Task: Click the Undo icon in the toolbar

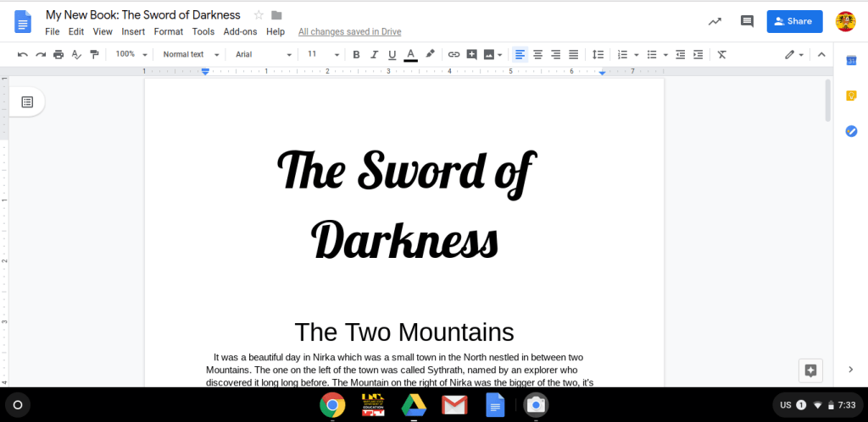Action: coord(23,55)
